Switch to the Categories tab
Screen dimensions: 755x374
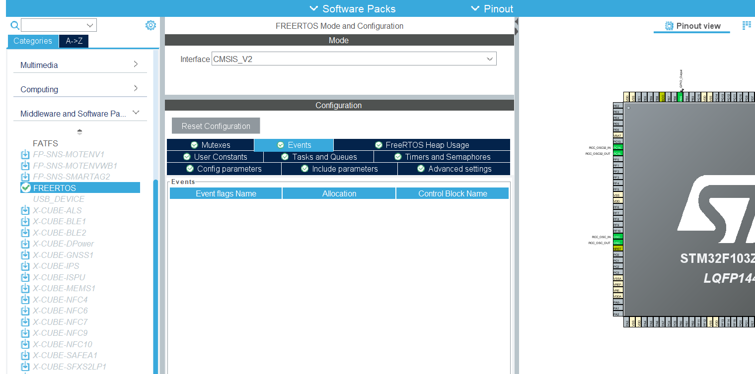tap(33, 41)
